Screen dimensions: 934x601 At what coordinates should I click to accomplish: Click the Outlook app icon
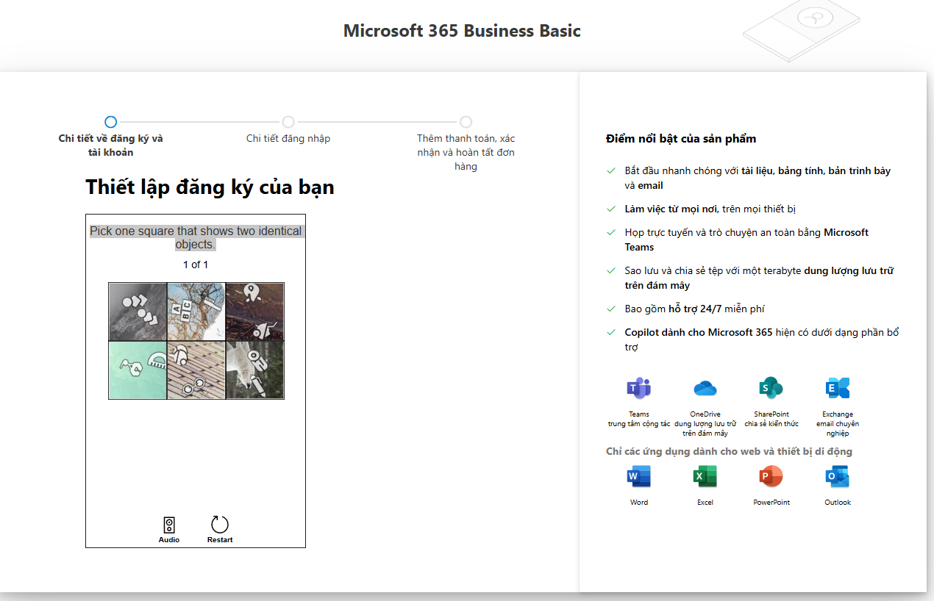tap(837, 477)
